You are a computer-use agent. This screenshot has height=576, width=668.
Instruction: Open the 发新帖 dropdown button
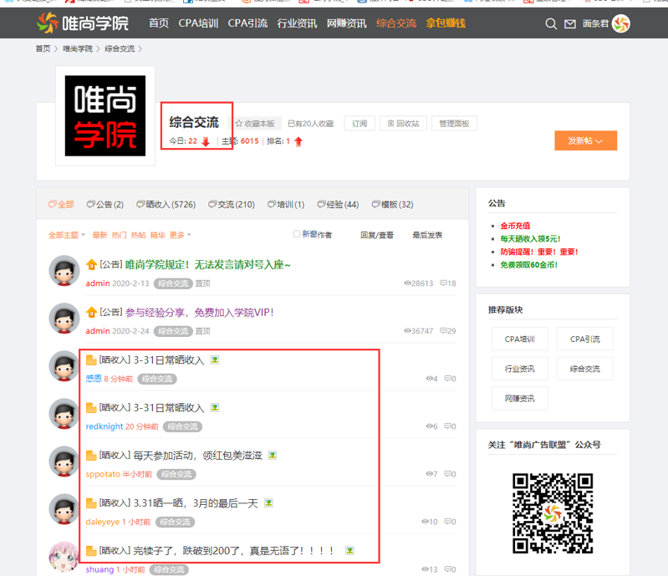[585, 140]
